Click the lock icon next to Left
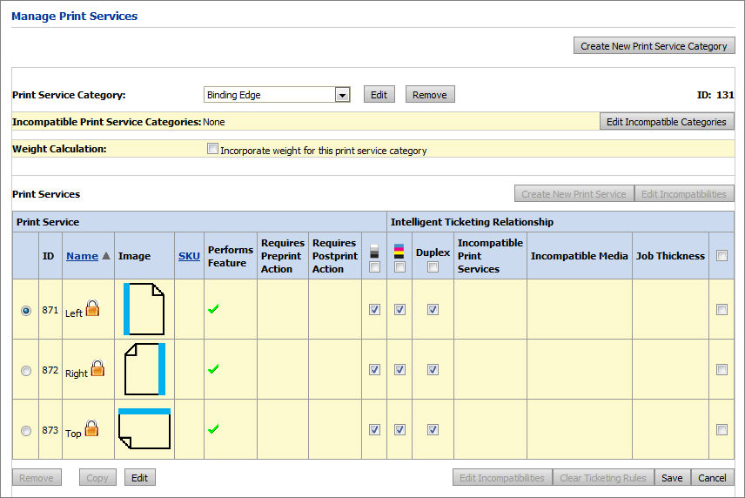Image resolution: width=745 pixels, height=498 pixels. click(x=92, y=308)
